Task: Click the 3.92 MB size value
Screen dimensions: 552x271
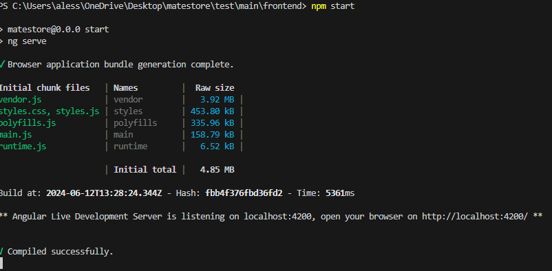Action: click(x=217, y=100)
